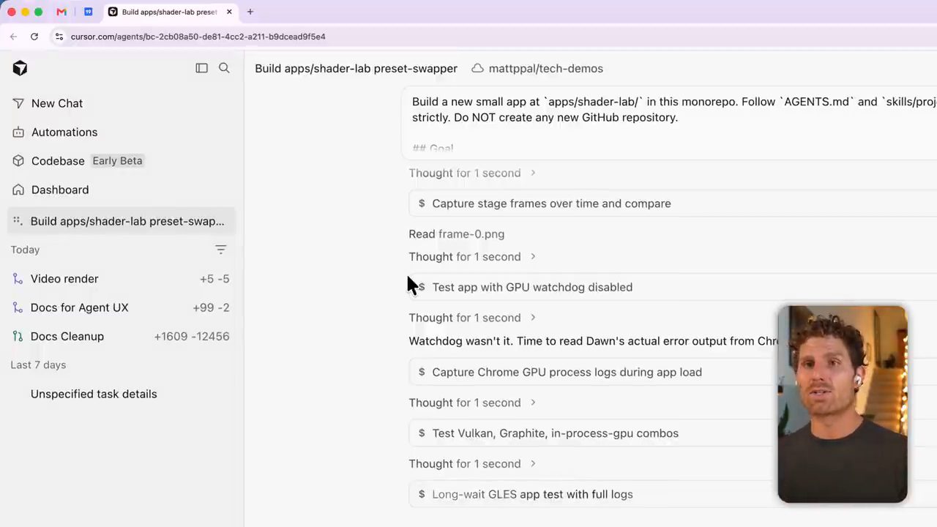Select Build apps/shader-lab preset-swap chat in sidebar
The height and width of the screenshot is (527, 937).
[122, 221]
